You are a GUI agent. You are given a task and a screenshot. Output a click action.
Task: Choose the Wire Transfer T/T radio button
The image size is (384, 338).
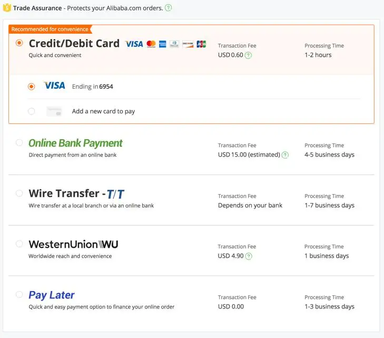click(19, 193)
